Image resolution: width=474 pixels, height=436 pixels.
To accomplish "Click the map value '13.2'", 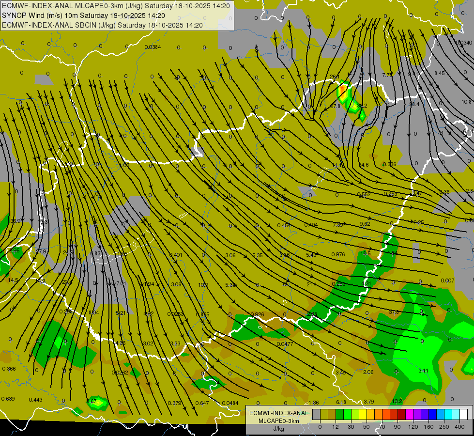I will 397,401.
